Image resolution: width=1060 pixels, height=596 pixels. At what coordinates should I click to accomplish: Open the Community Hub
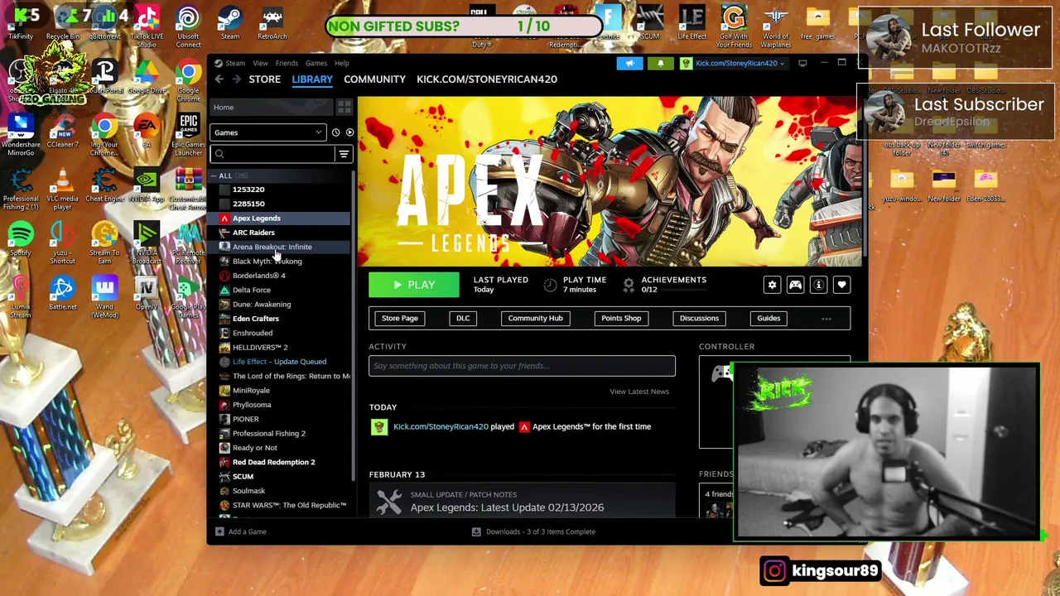535,318
